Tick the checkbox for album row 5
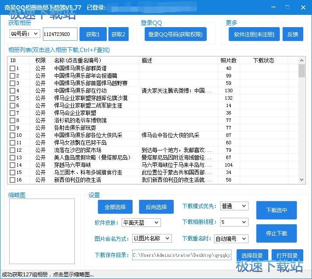 click(x=12, y=98)
